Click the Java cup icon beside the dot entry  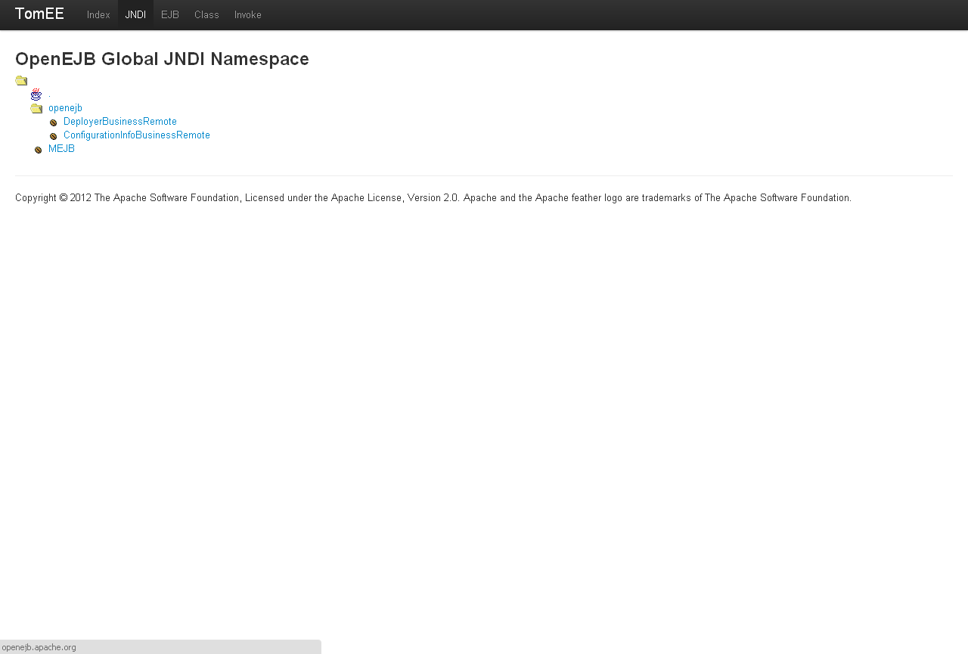click(36, 95)
